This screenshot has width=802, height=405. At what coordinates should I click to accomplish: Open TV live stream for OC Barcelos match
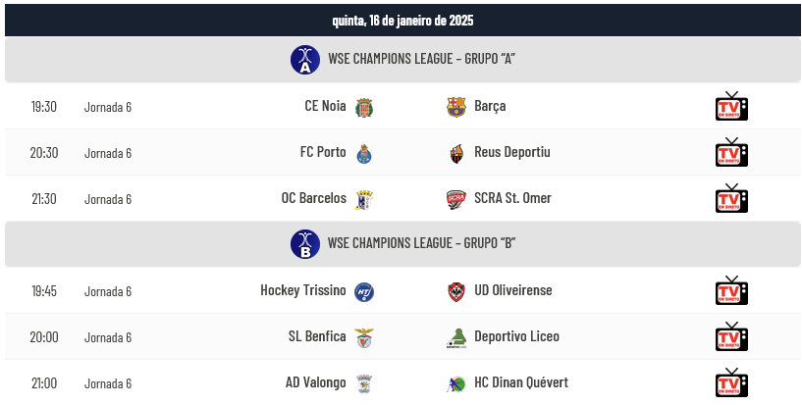731,198
